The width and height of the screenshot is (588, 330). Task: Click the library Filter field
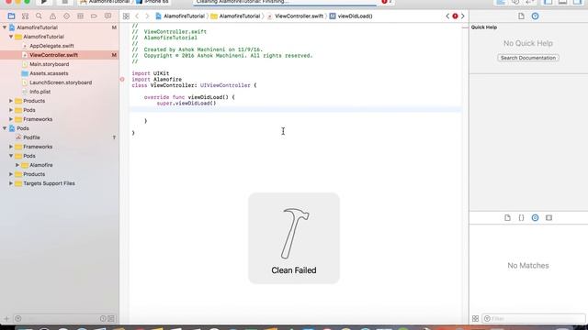point(533,319)
